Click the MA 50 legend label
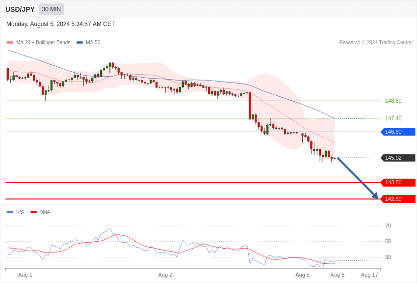 93,42
